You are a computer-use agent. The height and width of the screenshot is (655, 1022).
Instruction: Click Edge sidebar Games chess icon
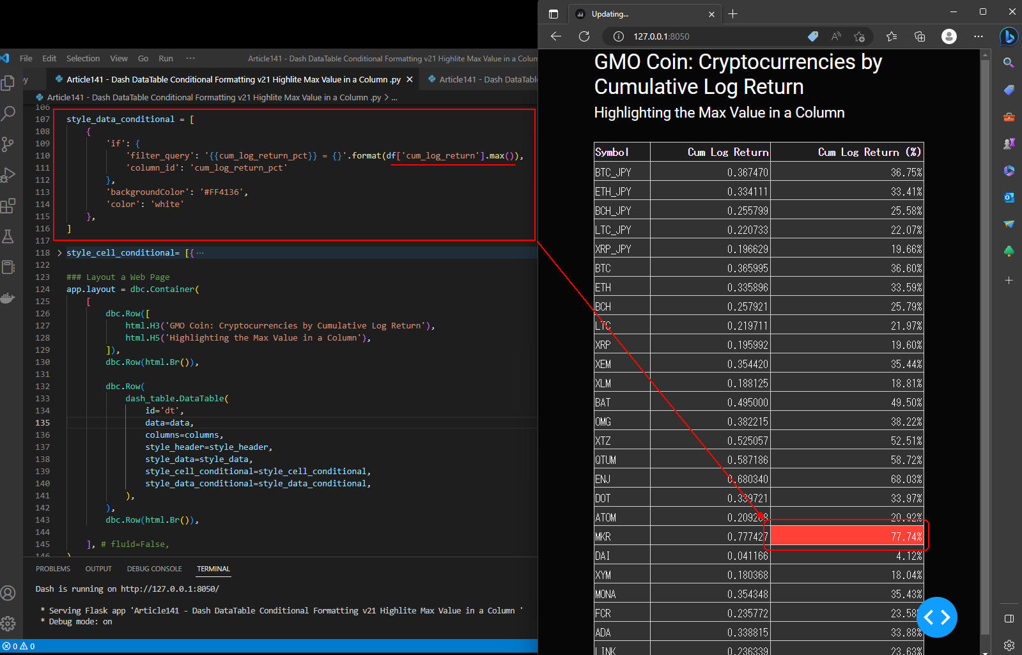tap(1009, 144)
